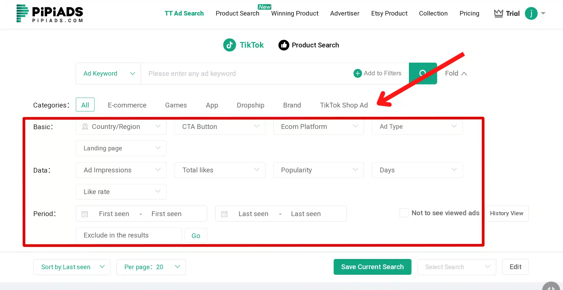
Task: Click the green search magnifier button
Action: click(x=423, y=73)
